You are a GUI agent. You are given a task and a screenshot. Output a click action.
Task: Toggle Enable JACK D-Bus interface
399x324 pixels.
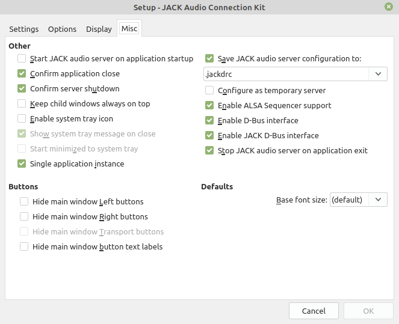click(209, 135)
